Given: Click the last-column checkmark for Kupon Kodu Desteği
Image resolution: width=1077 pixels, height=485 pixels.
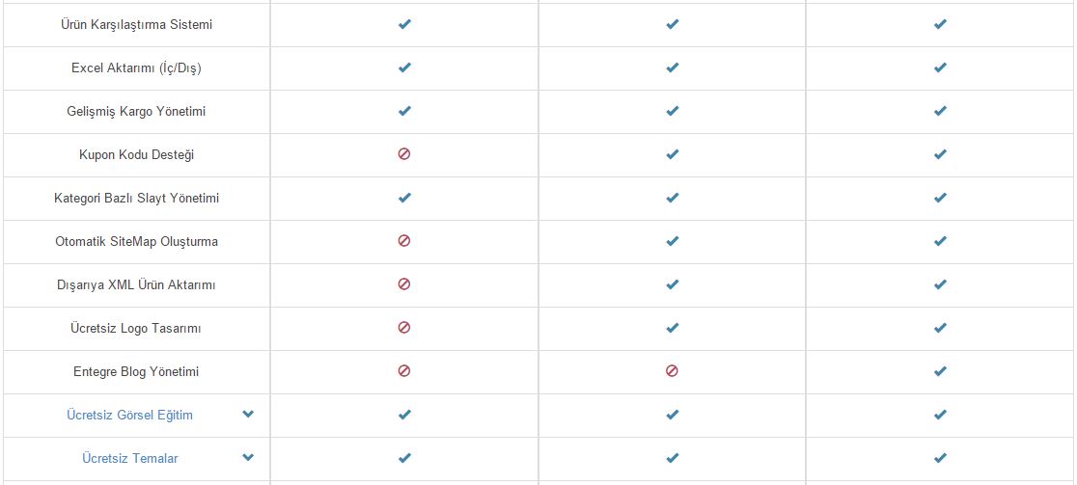Looking at the screenshot, I should click(940, 154).
